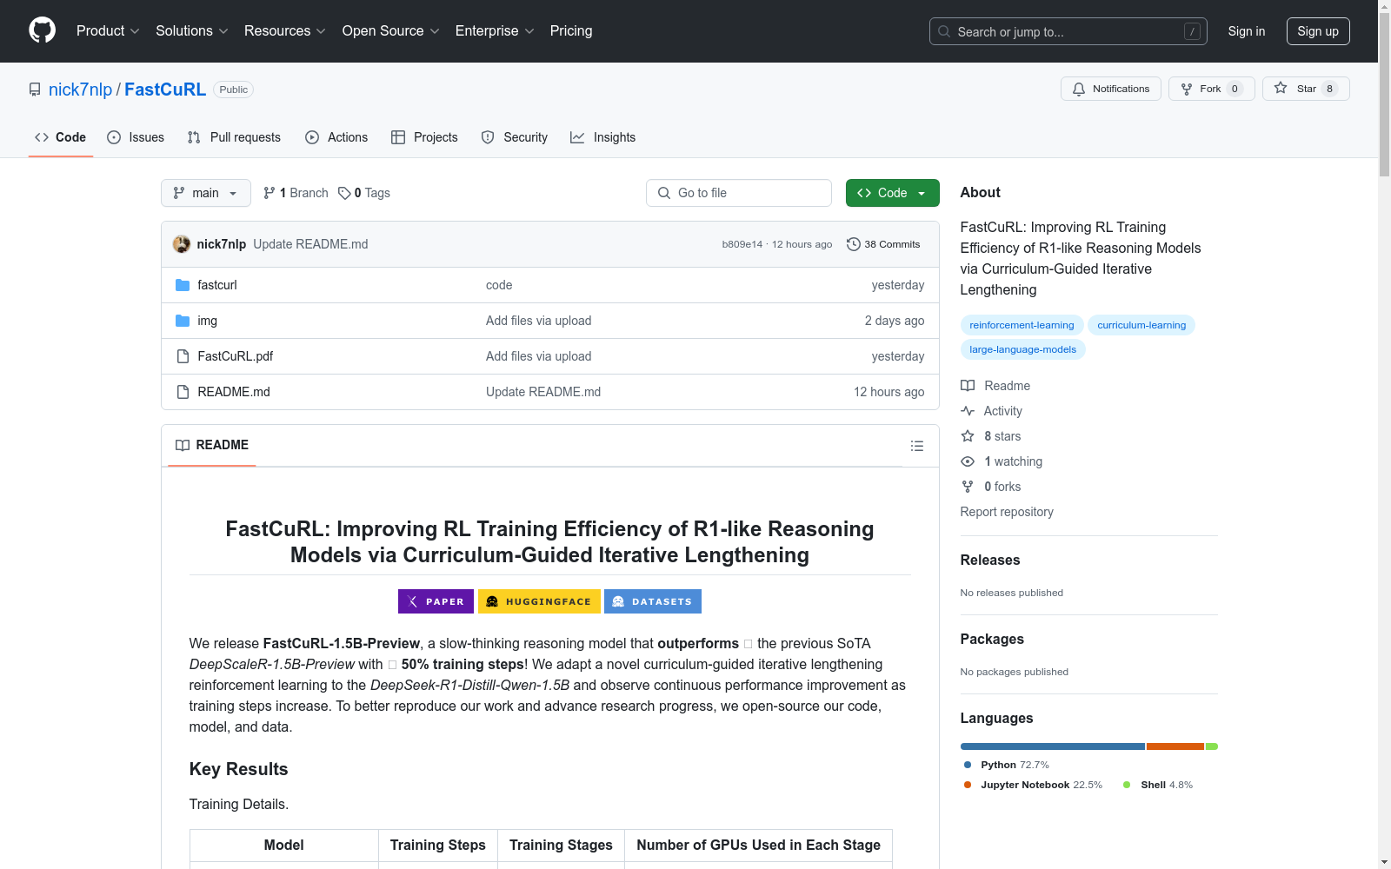Open the b809e14 commit hash link

[x=742, y=244]
